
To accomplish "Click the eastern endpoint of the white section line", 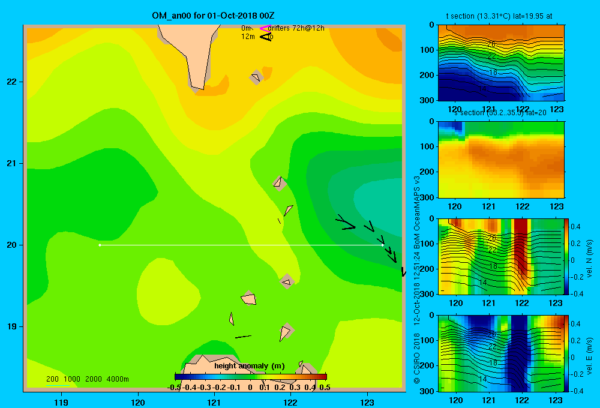I will [x=383, y=245].
